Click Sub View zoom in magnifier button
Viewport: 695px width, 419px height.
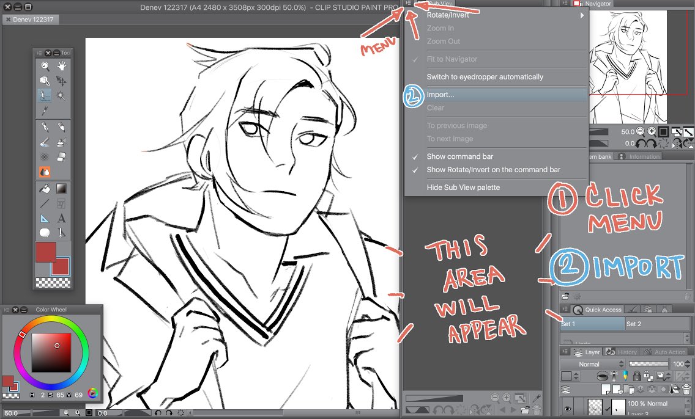tap(507, 398)
